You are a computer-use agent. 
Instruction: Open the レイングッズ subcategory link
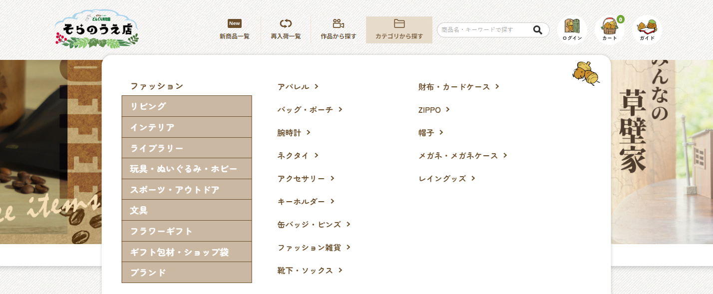(447, 178)
